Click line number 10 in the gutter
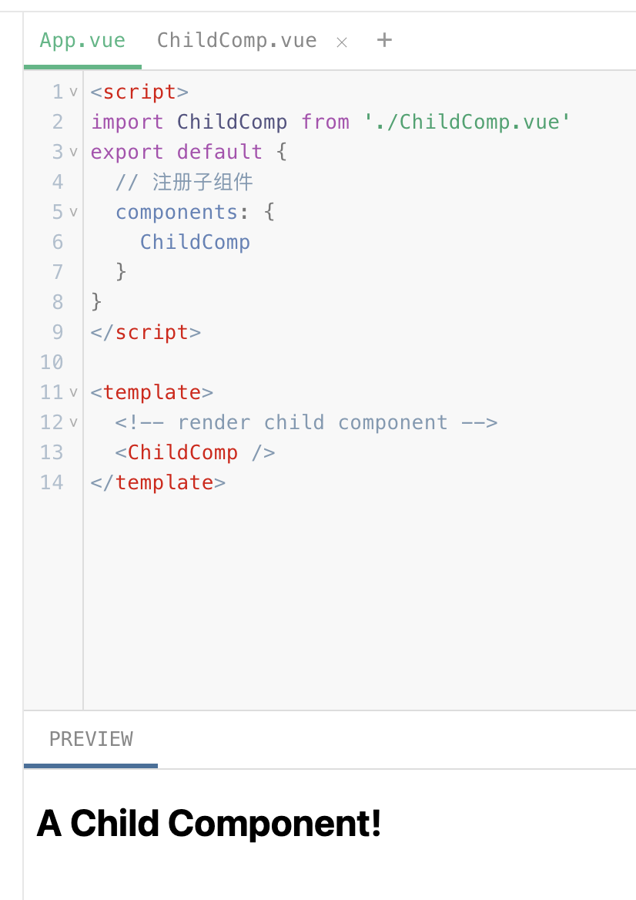Viewport: 636px width, 900px height. [x=52, y=362]
